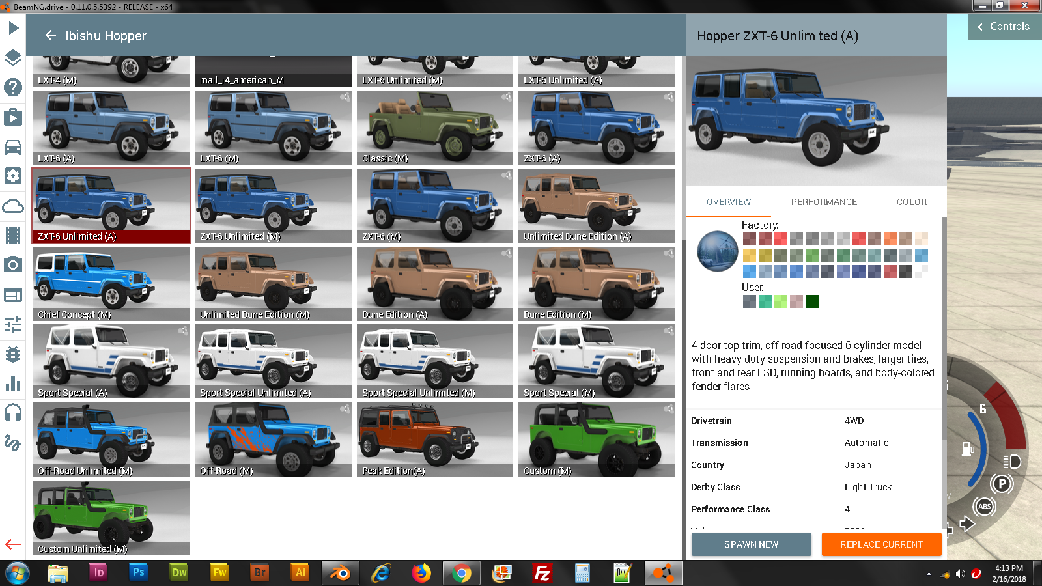1042x586 pixels.
Task: Click the Windows Start button
Action: [x=18, y=573]
